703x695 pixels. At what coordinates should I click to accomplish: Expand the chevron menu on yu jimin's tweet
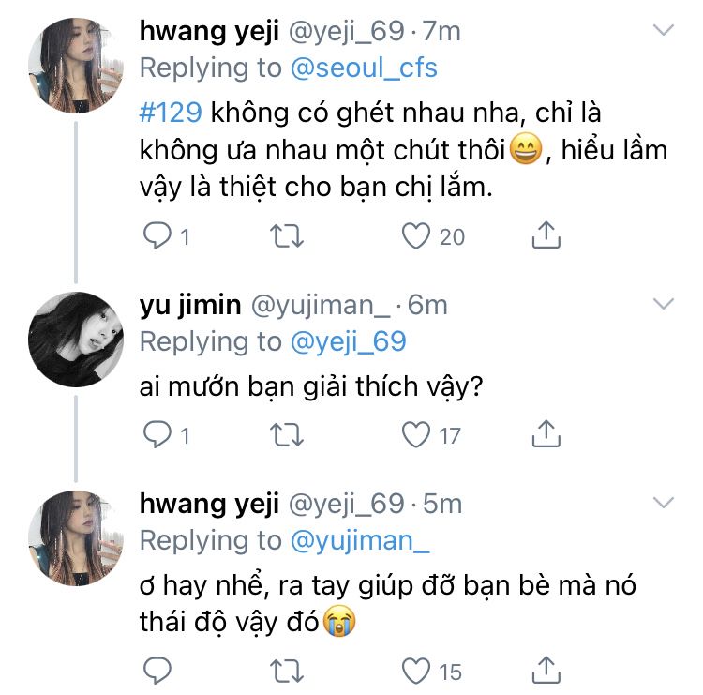click(663, 304)
